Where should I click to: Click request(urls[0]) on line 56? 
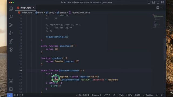tap(89, 77)
